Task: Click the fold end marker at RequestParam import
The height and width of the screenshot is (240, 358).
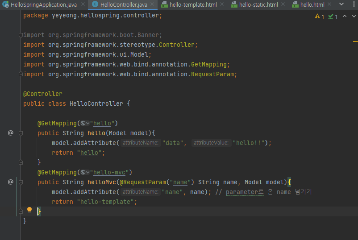Action: (x=21, y=74)
